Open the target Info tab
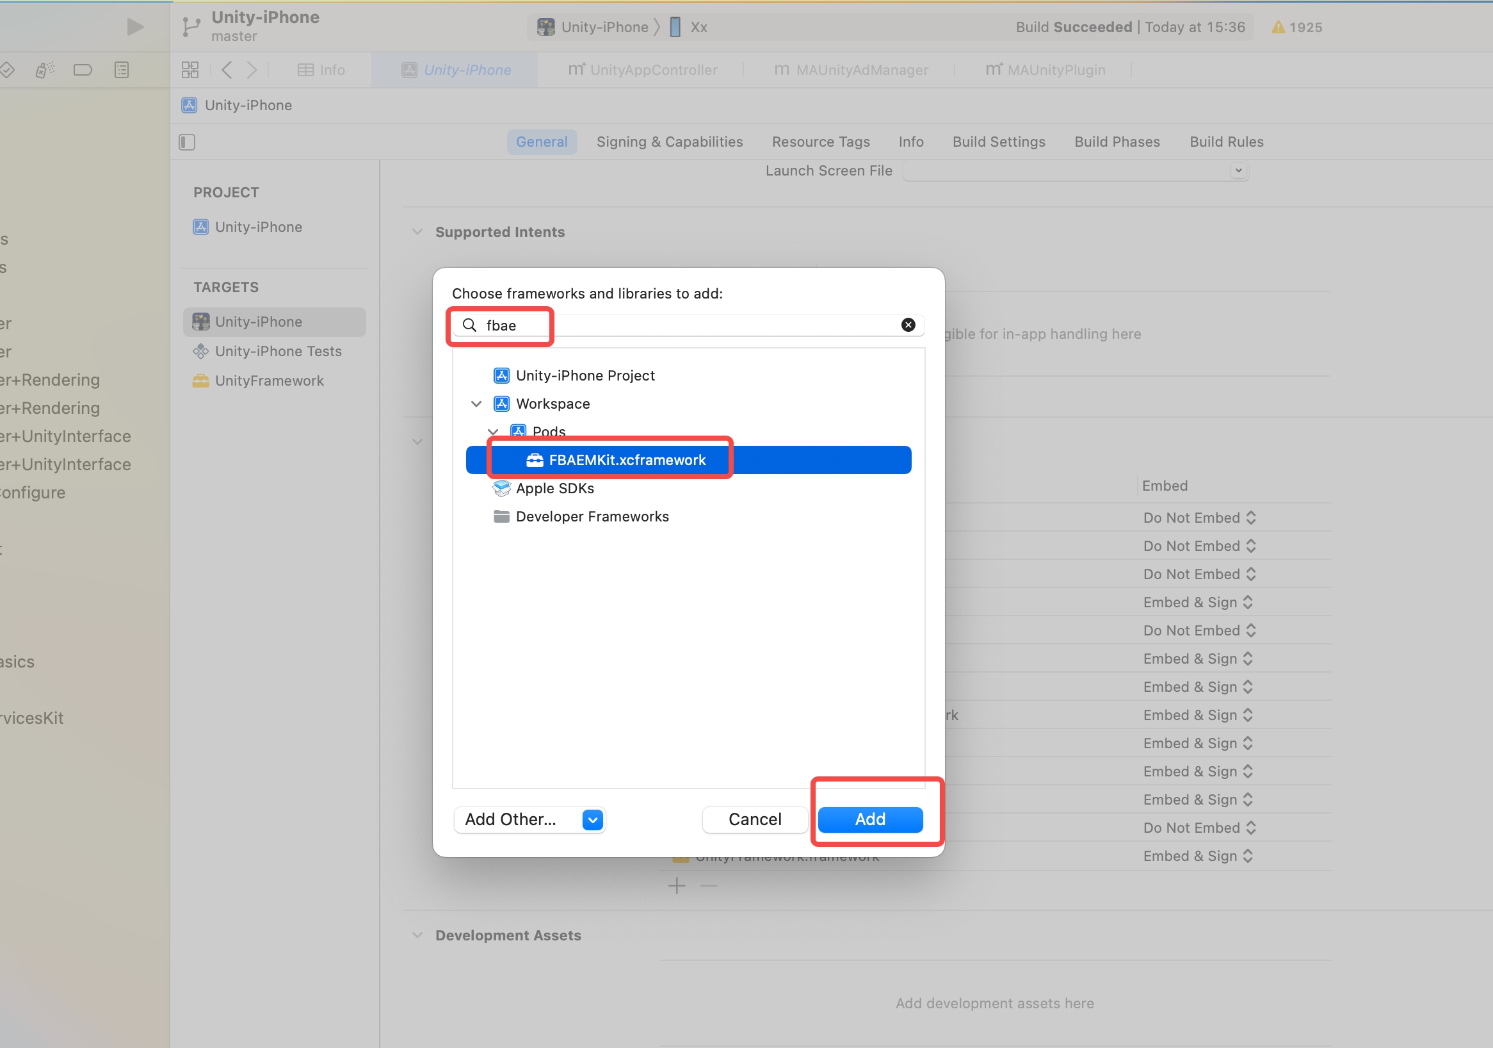The height and width of the screenshot is (1048, 1493). pyautogui.click(x=911, y=142)
